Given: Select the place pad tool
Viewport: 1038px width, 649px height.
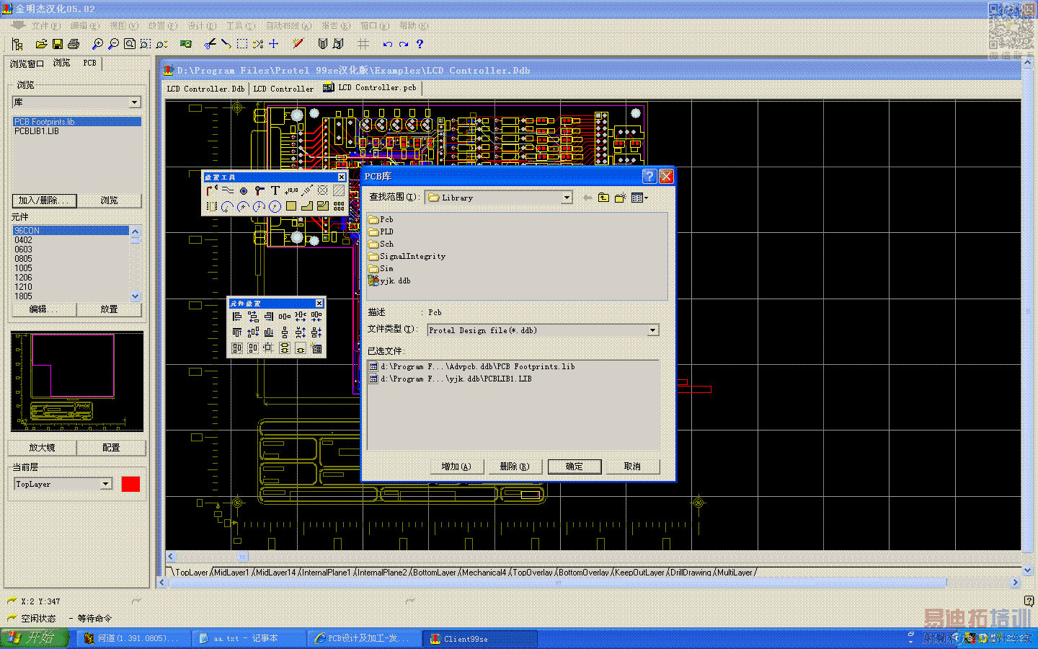Looking at the screenshot, I should [x=244, y=190].
